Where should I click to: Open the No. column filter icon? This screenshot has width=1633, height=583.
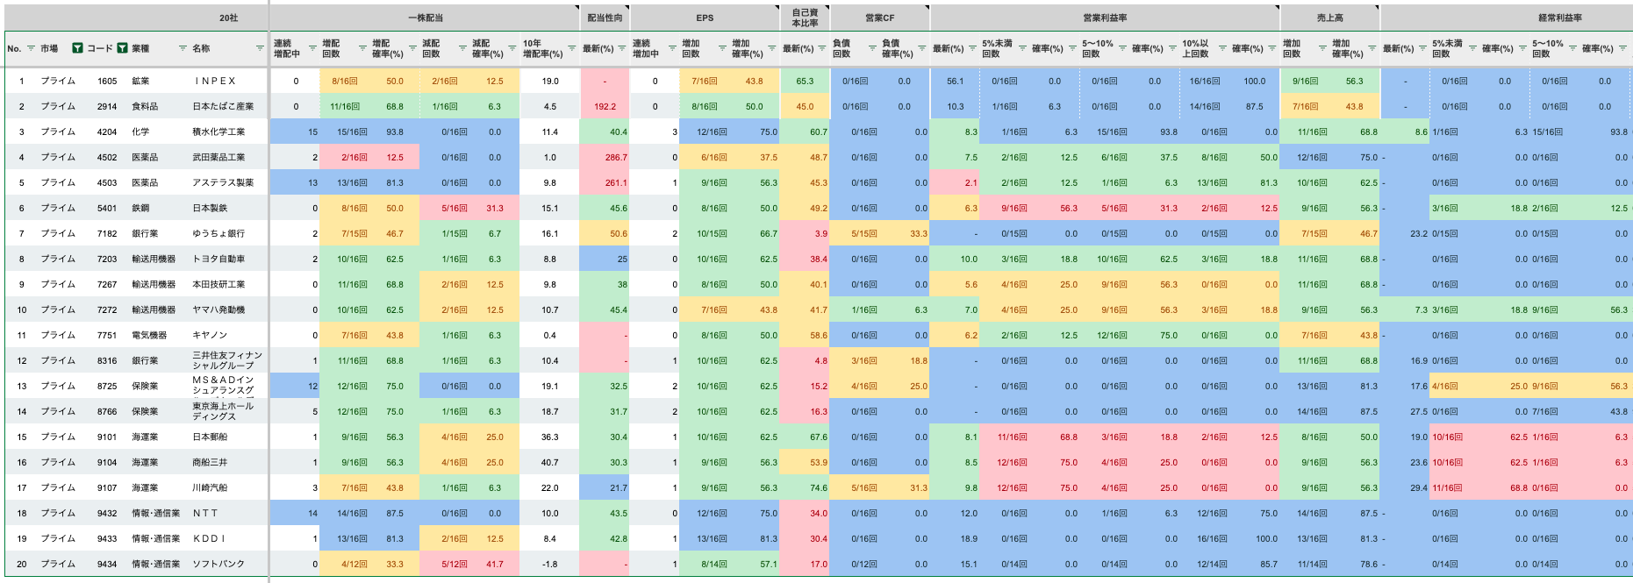pyautogui.click(x=31, y=48)
